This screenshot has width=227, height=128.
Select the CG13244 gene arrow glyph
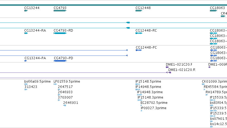click(x=26, y=11)
